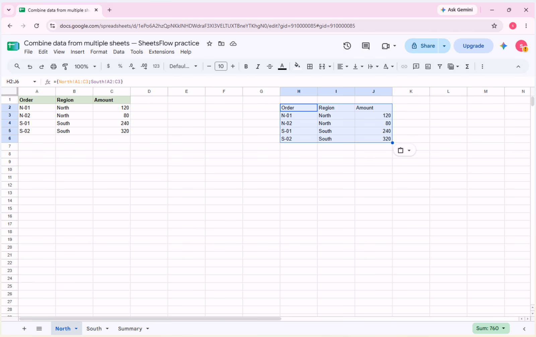Expand the paste options clipboard dropdown
Image resolution: width=536 pixels, height=337 pixels.
404,150
